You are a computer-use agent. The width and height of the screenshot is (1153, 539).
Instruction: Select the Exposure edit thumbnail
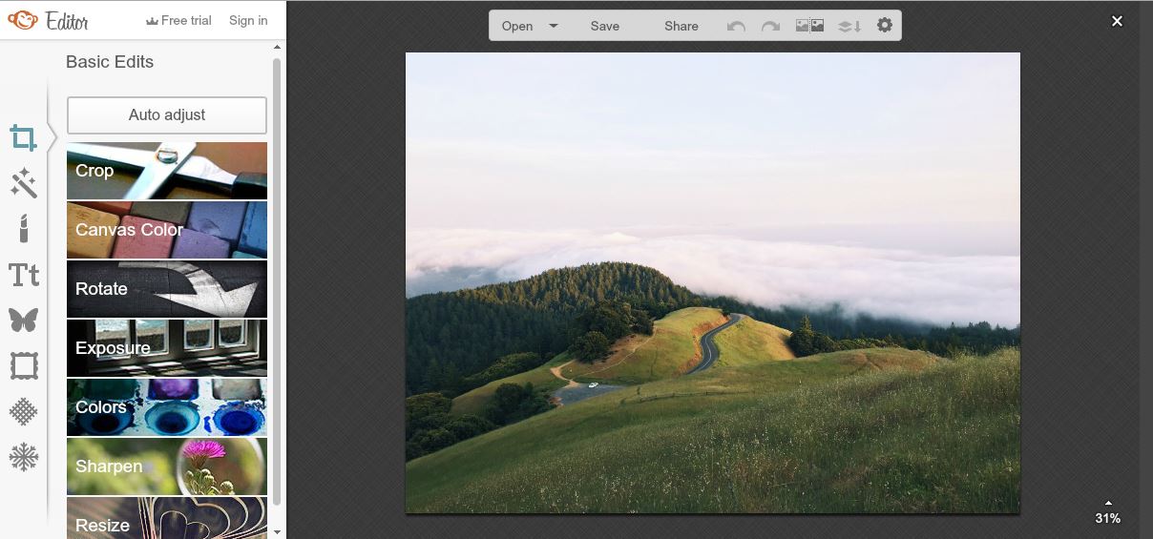167,348
